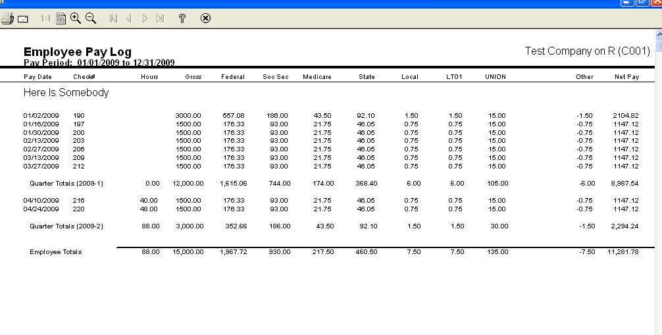Go to the first report page

[113, 18]
